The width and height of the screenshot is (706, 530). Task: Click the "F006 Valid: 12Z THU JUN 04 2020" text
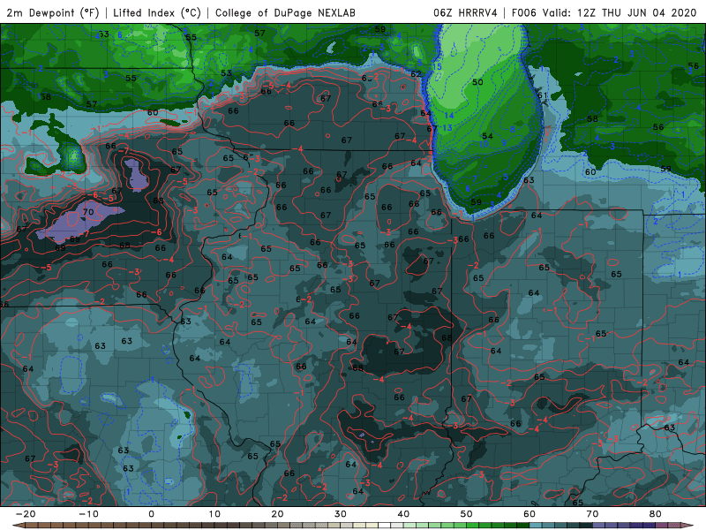pos(605,12)
